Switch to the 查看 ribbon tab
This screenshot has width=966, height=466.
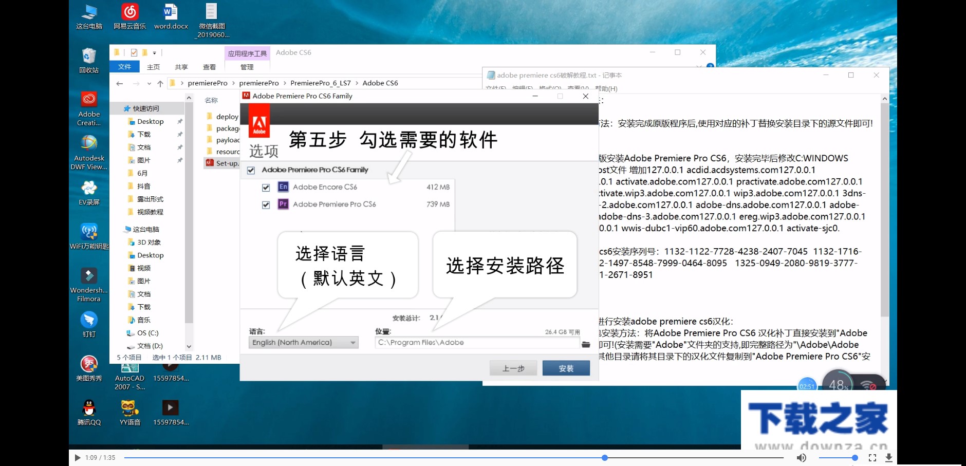(x=211, y=67)
